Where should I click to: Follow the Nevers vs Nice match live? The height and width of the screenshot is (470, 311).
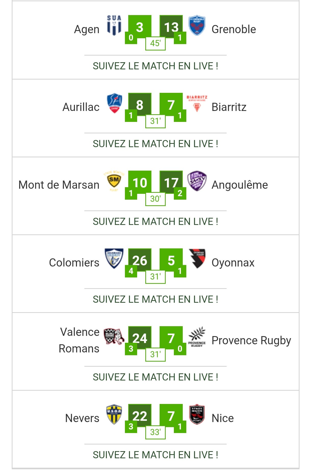[x=155, y=455]
